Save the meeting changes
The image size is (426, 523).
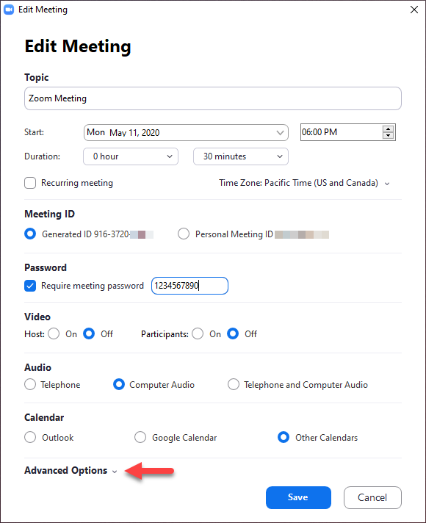298,497
